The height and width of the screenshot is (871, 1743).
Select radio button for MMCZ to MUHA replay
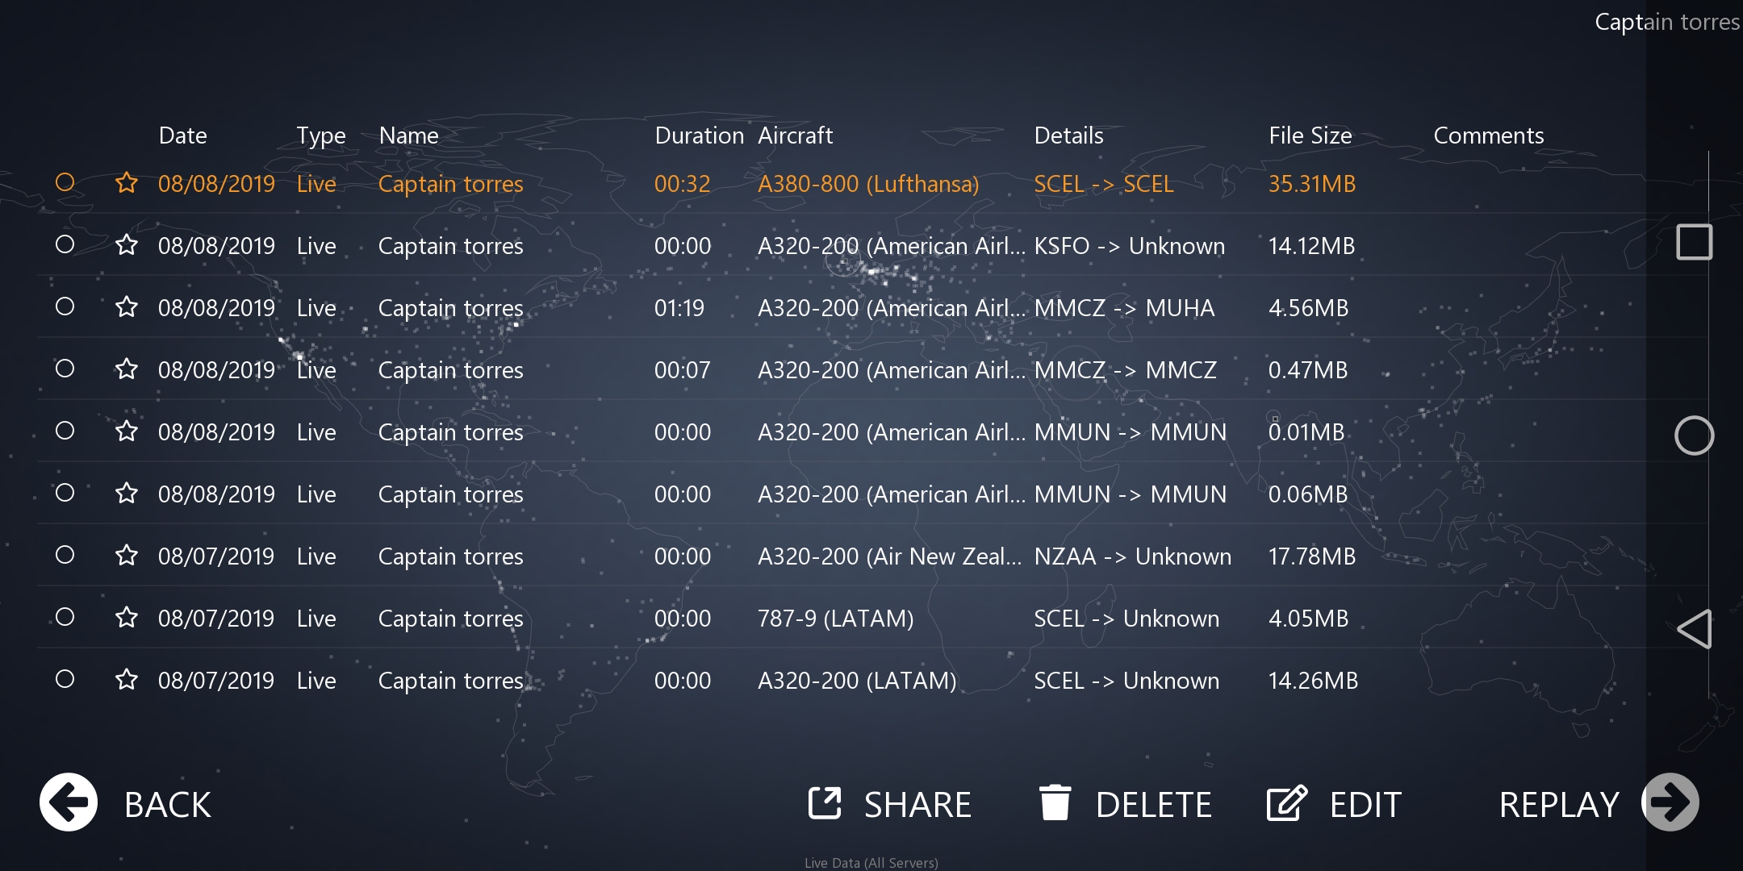[65, 306]
